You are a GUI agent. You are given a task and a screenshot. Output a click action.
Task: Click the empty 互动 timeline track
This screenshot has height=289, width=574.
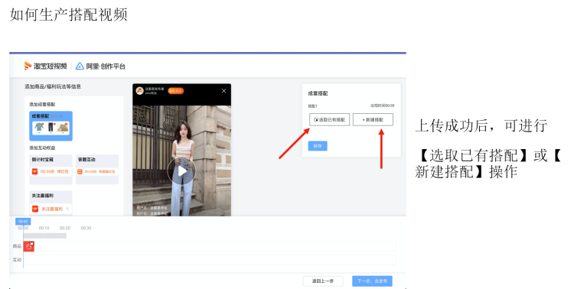tap(210, 260)
